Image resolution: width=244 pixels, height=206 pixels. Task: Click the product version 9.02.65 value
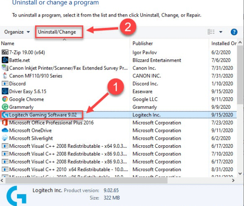click(111, 190)
